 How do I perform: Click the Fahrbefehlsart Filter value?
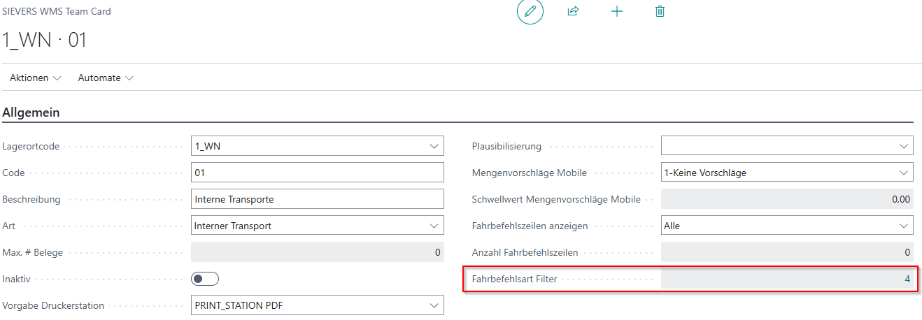point(786,279)
